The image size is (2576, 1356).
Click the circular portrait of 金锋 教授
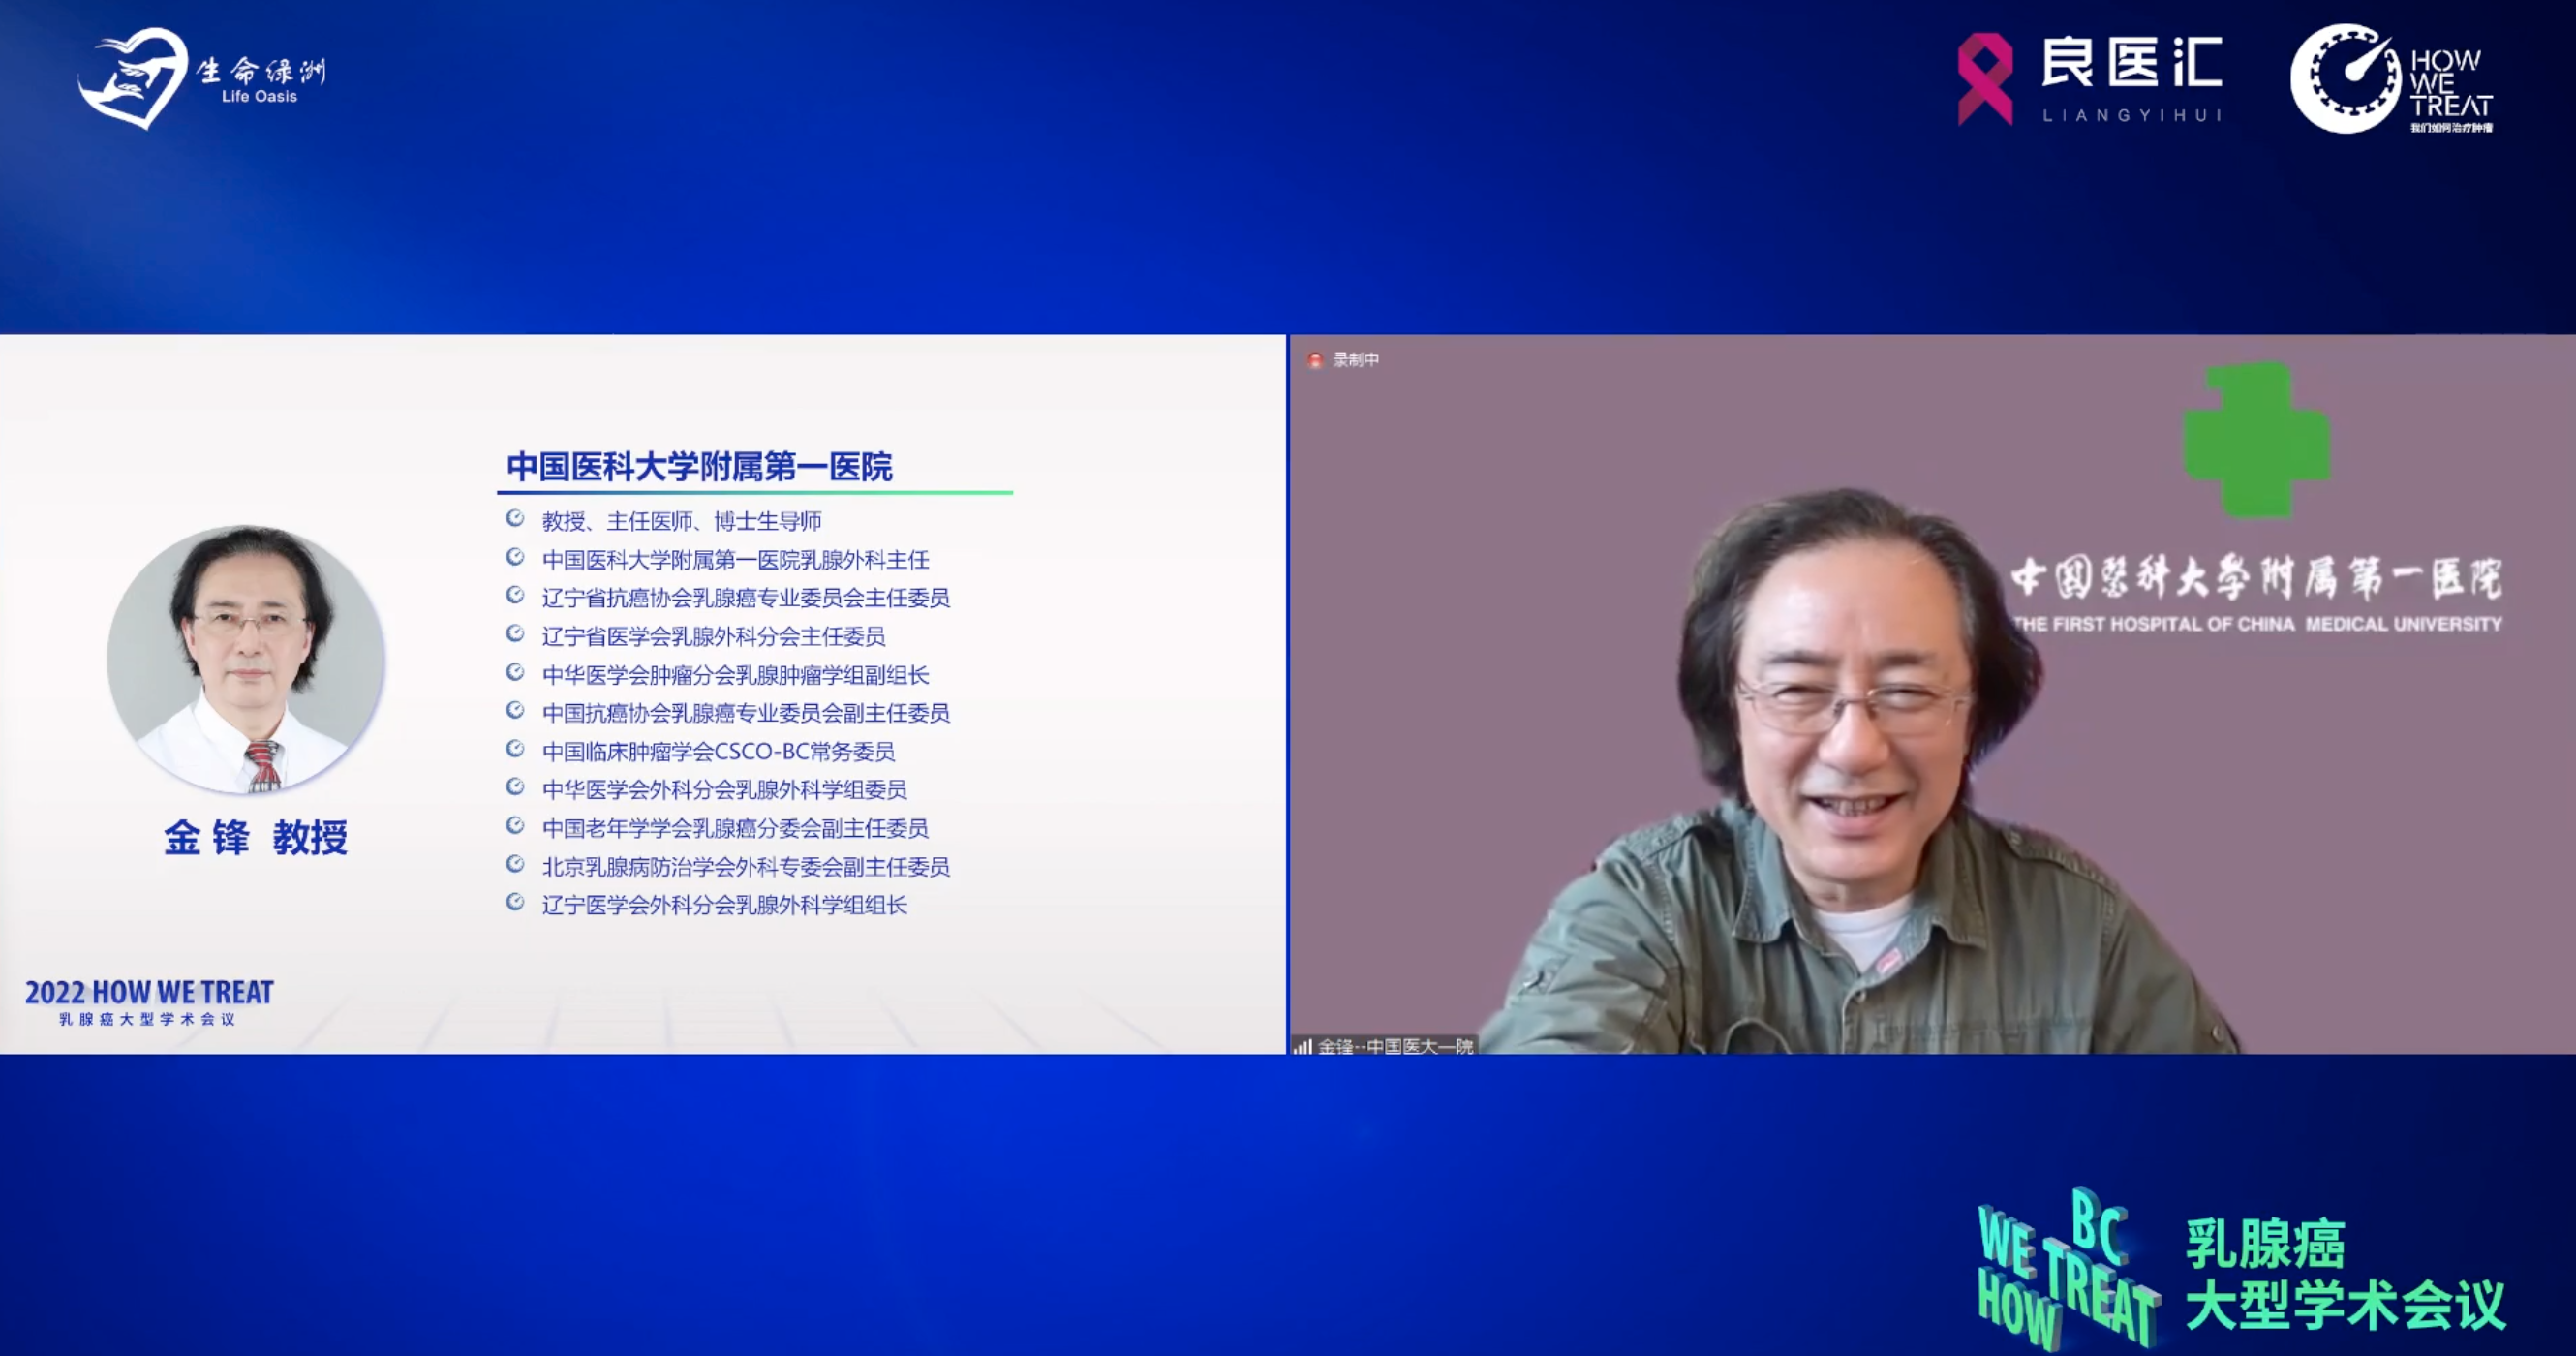click(x=246, y=660)
